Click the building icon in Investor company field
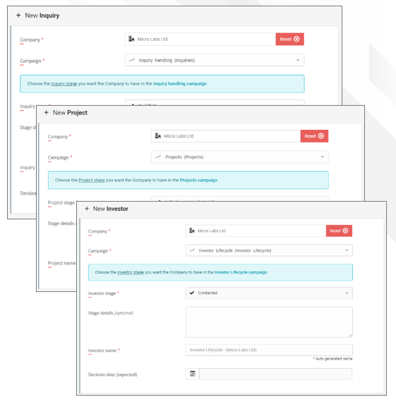 [192, 231]
